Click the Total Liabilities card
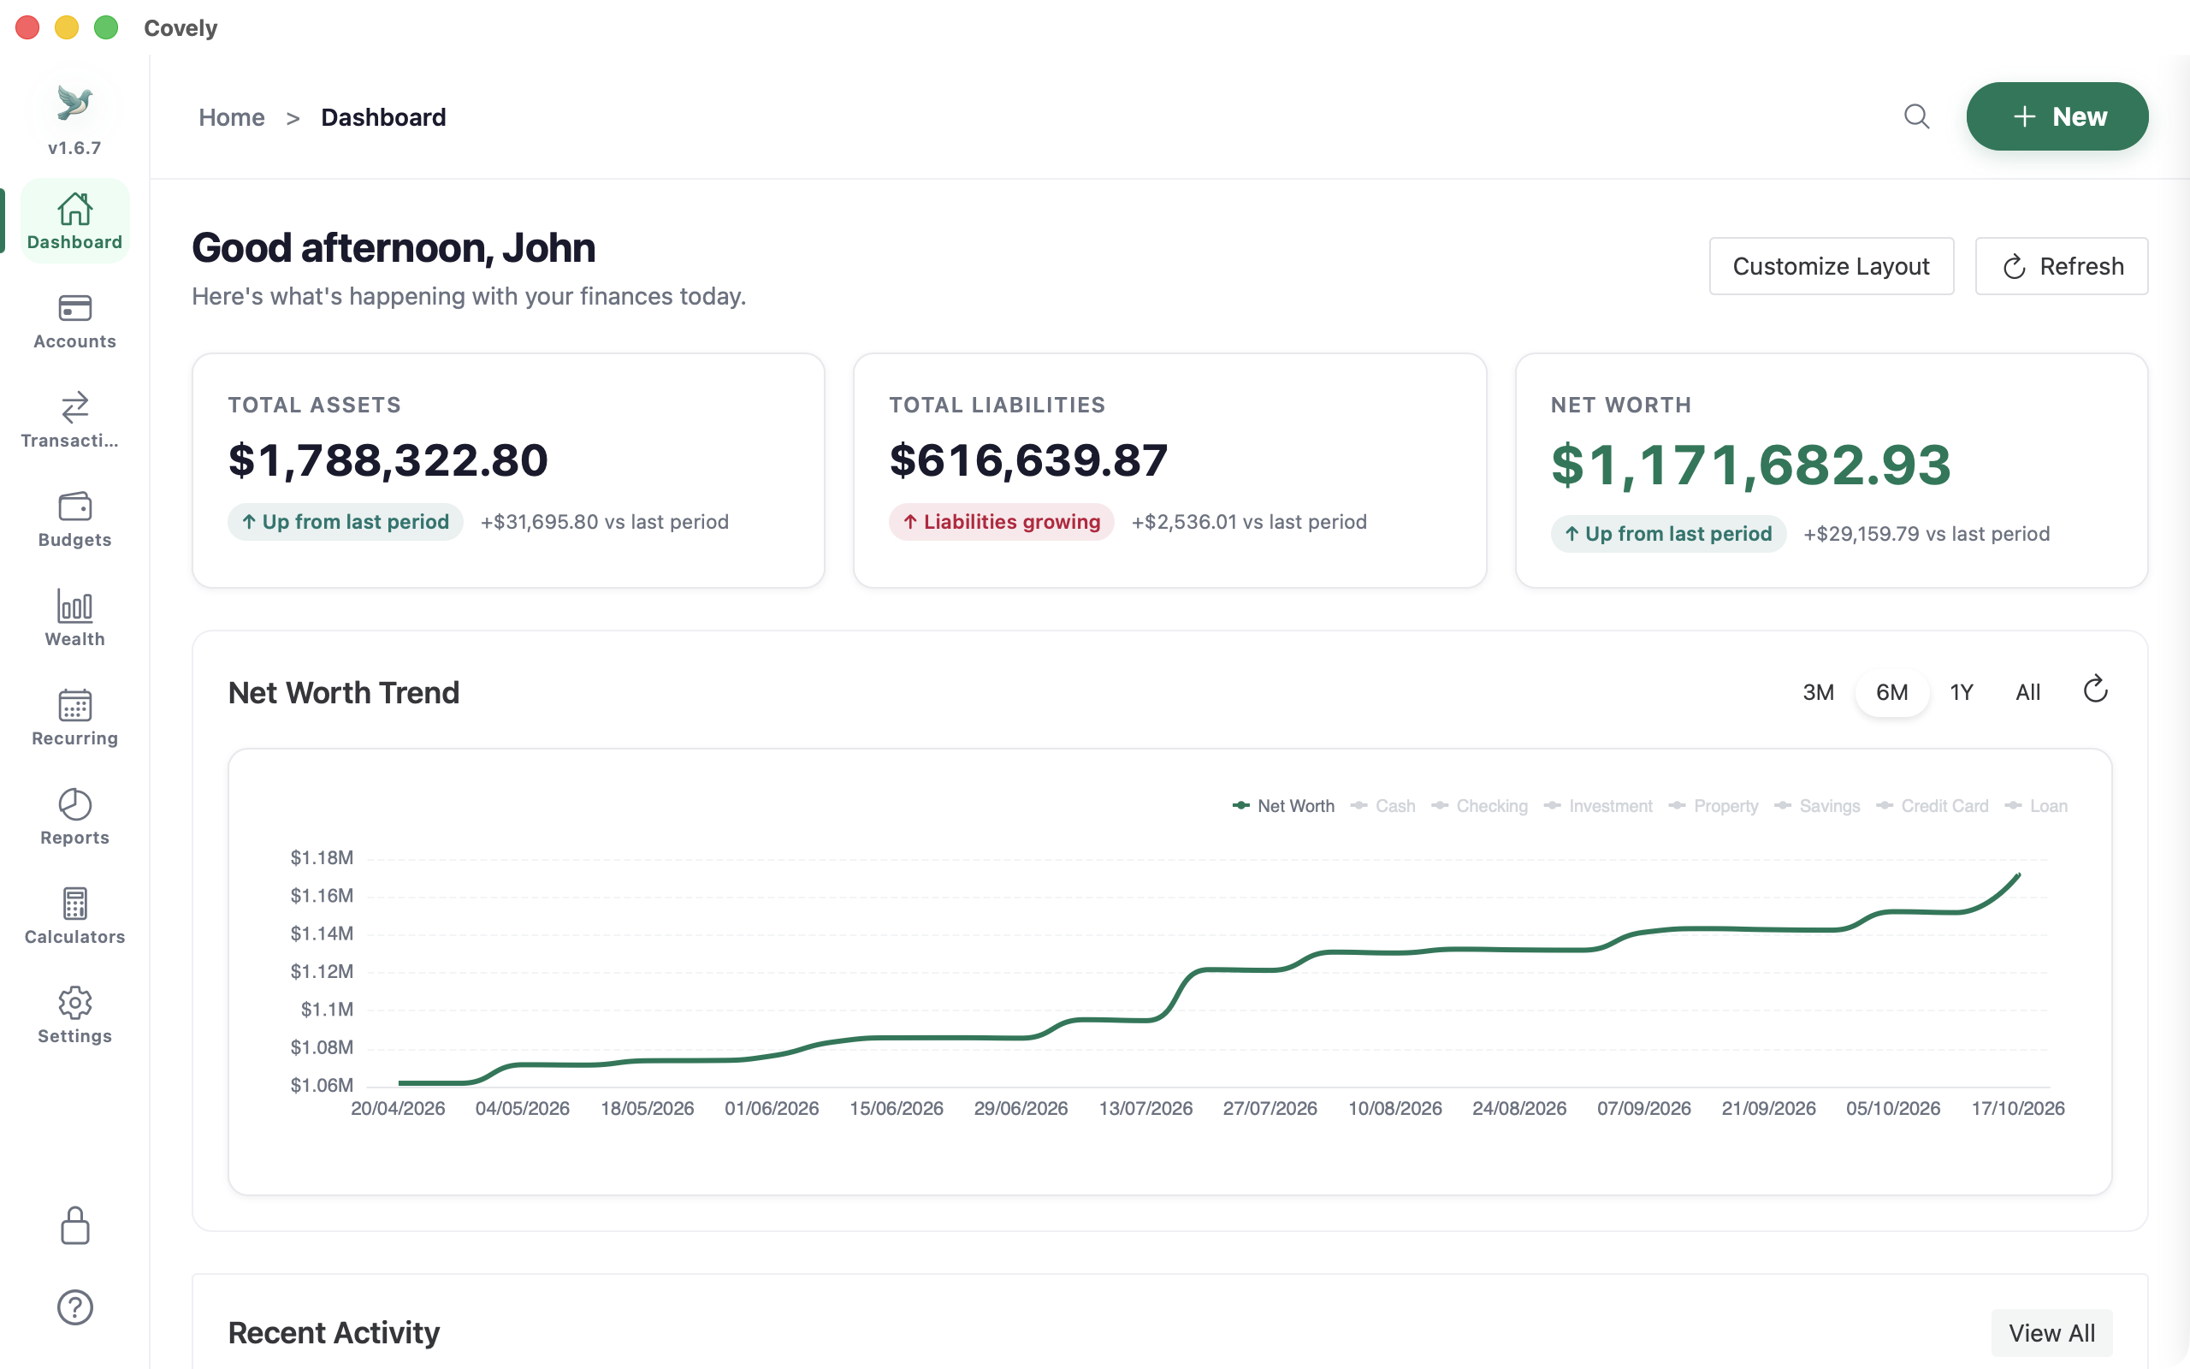This screenshot has height=1369, width=2190. coord(1170,471)
